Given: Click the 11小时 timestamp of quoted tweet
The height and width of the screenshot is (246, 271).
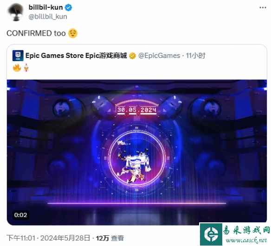Looking at the screenshot, I should click(195, 56).
